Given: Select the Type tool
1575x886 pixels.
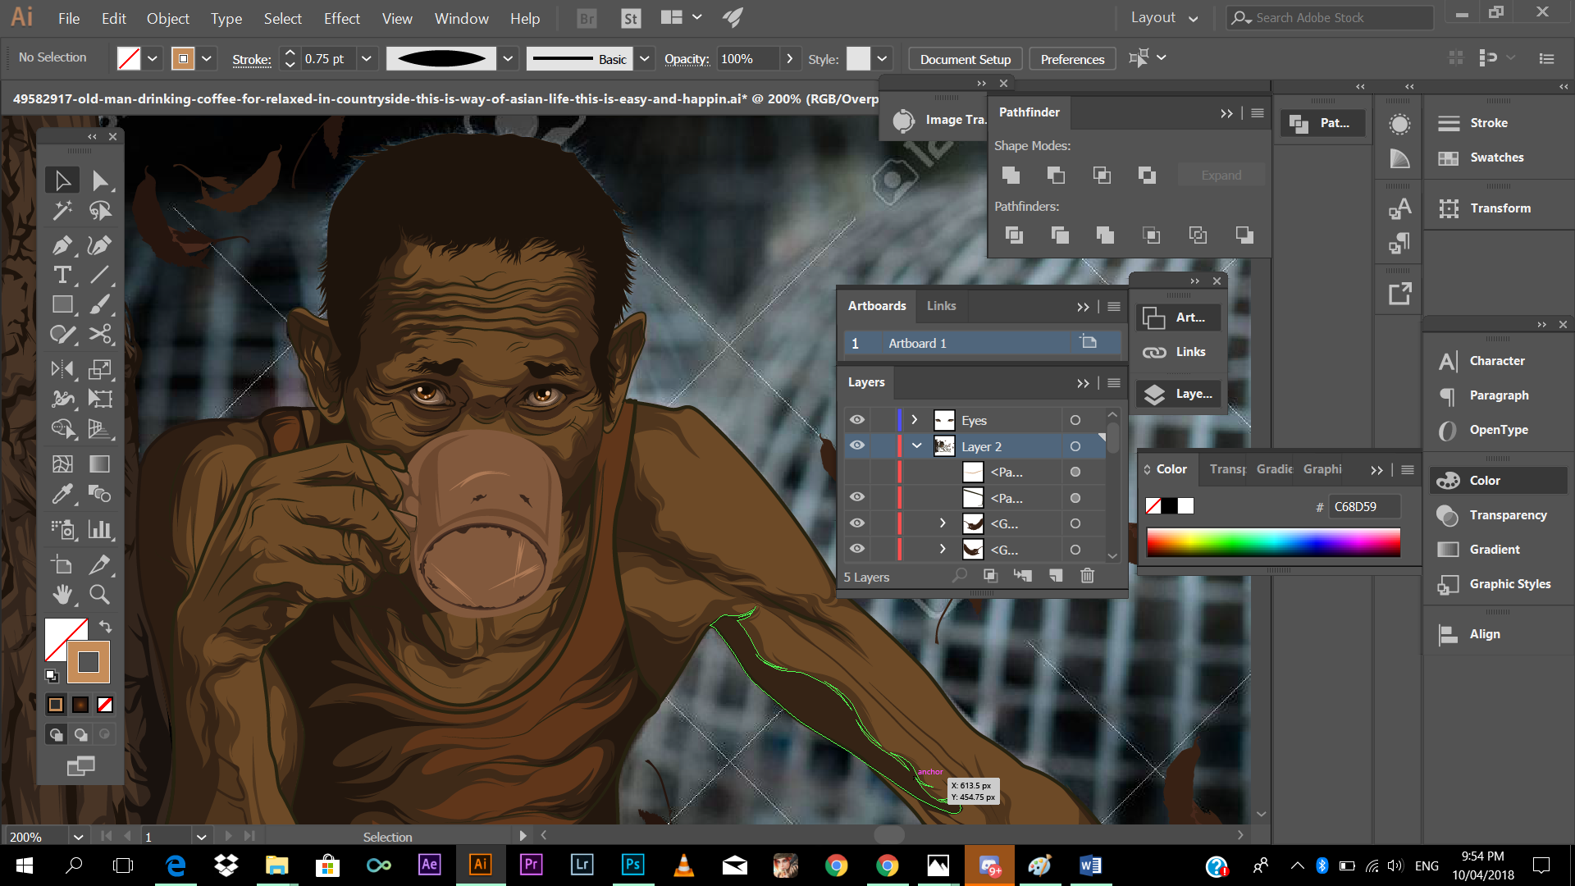Looking at the screenshot, I should [x=62, y=275].
